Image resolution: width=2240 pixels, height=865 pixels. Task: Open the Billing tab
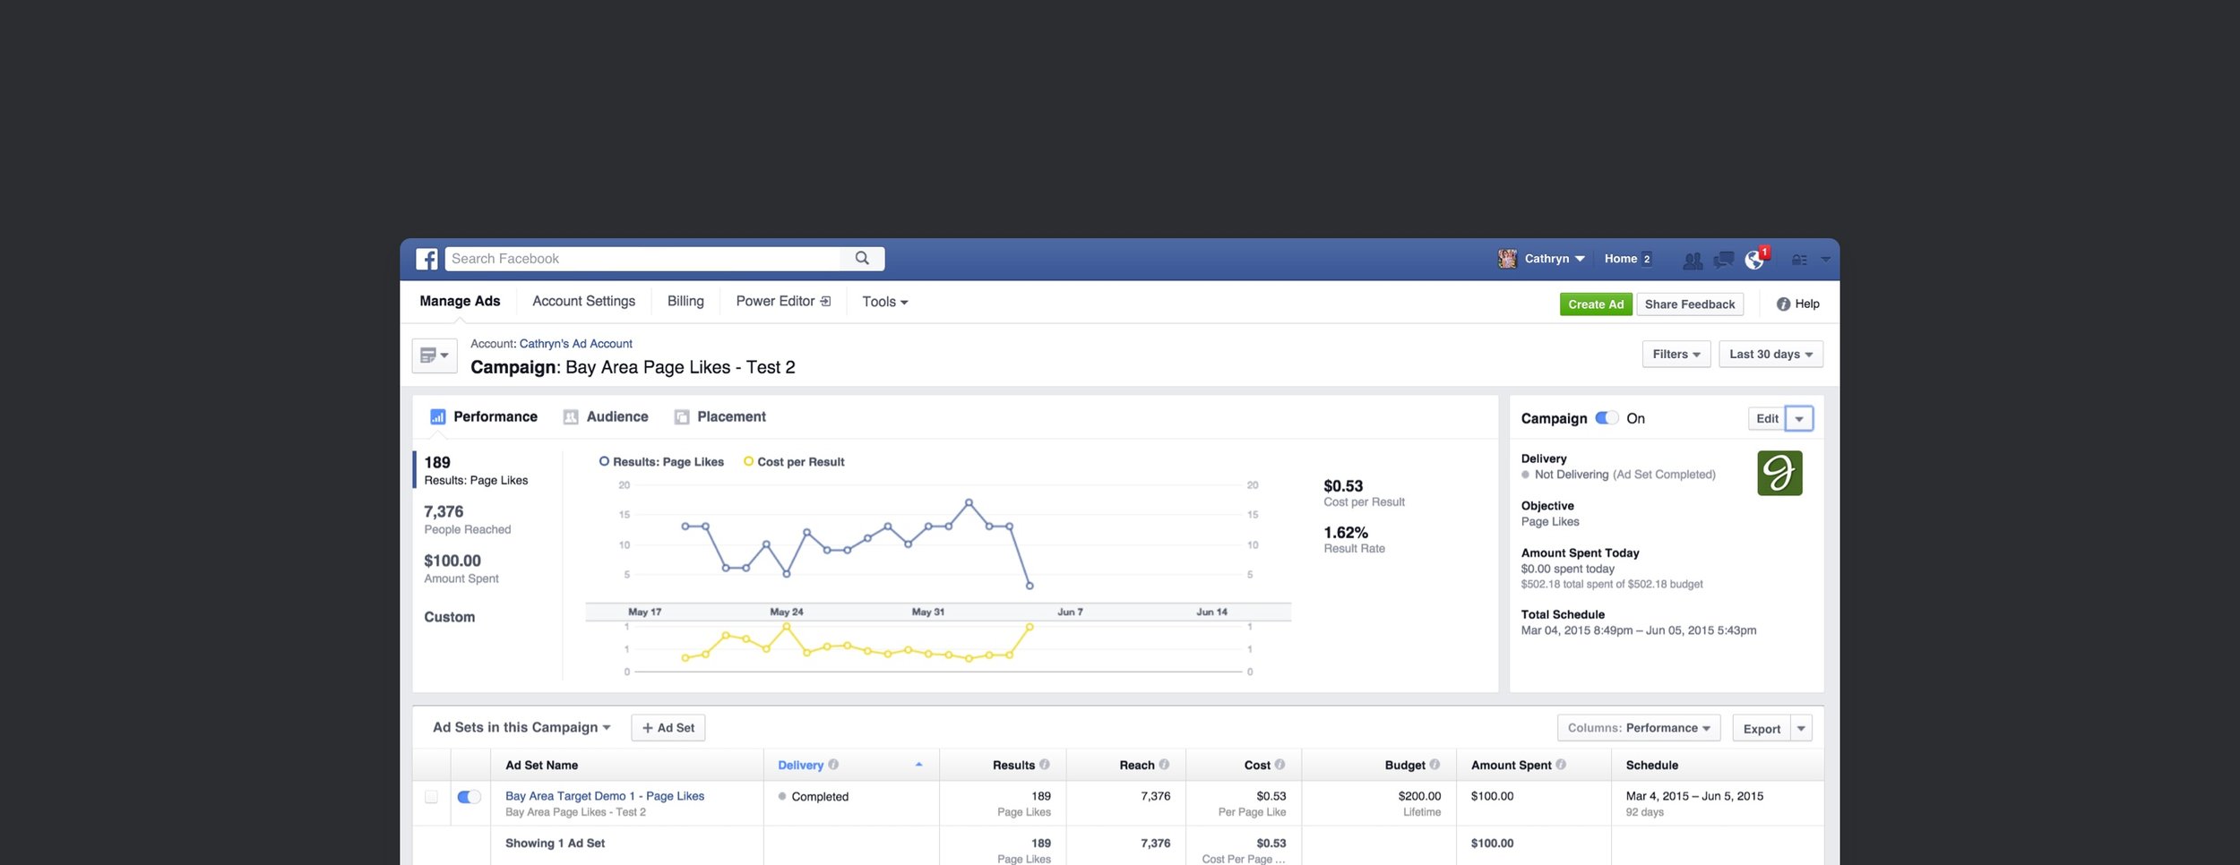tap(685, 302)
